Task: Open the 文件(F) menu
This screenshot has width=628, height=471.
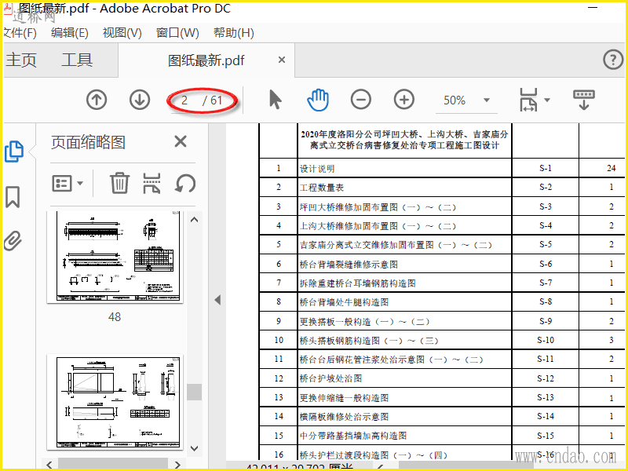Action: click(20, 32)
